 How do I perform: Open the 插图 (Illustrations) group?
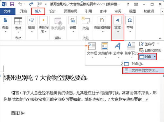(31, 24)
